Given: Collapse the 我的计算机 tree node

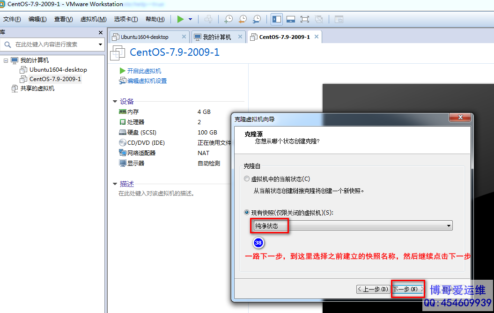Looking at the screenshot, I should pos(6,60).
